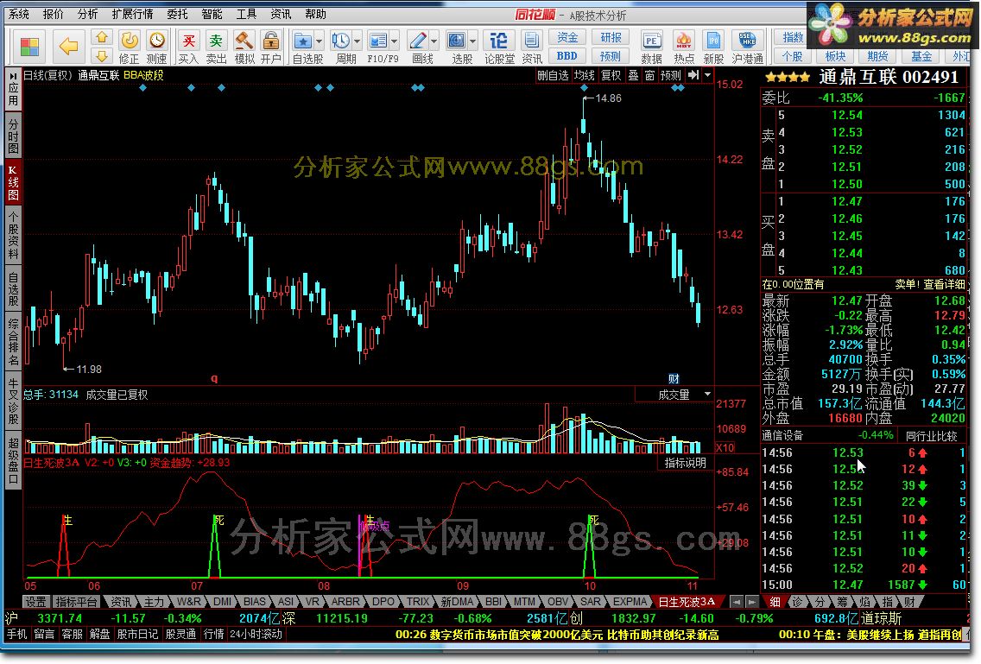Click the 删自选 button
This screenshot has width=981, height=664.
(x=553, y=75)
